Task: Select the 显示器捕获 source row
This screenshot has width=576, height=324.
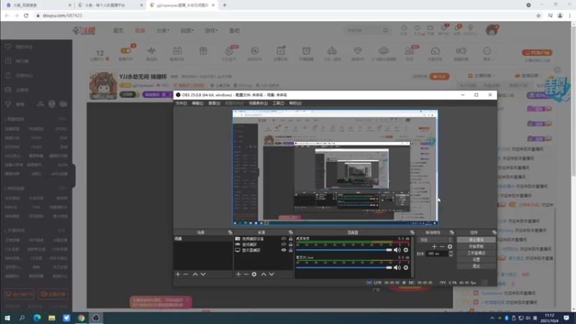Action: click(x=264, y=250)
